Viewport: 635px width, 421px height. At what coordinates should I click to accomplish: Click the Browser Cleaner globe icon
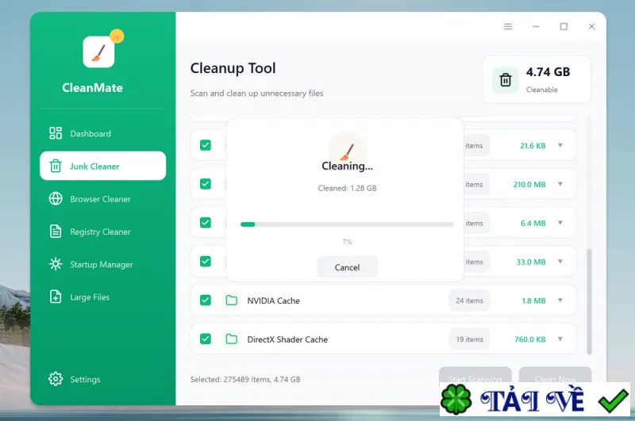point(56,198)
